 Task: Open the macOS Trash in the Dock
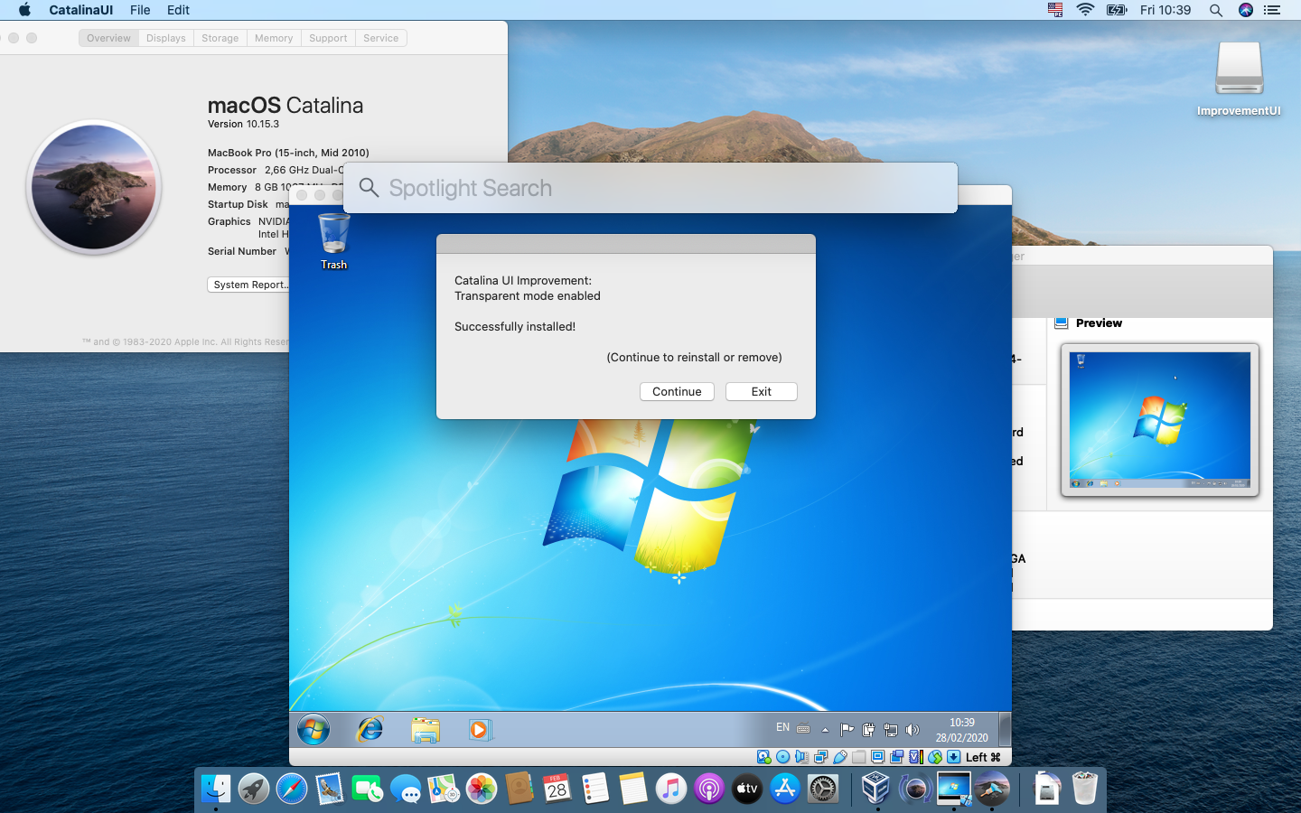coord(1084,789)
